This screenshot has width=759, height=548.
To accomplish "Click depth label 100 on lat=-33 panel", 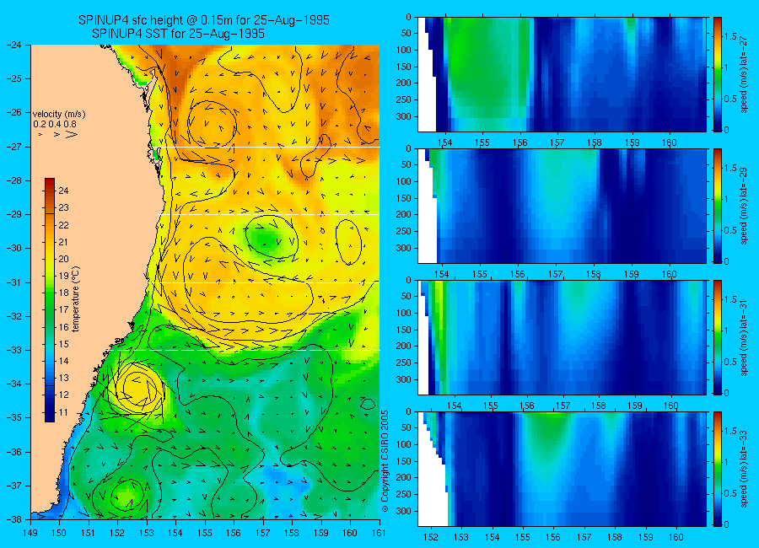I will click(x=403, y=444).
